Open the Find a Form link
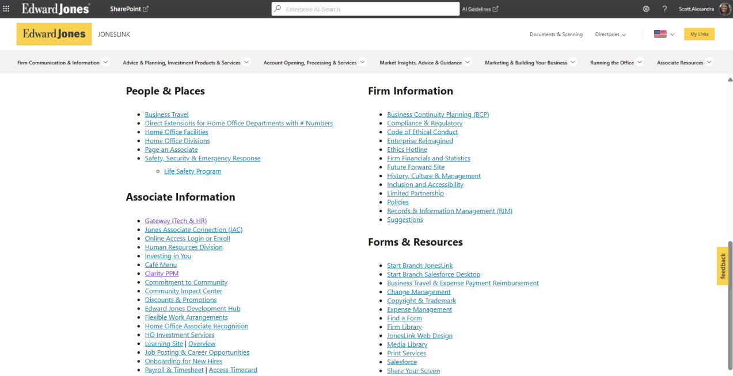The image size is (733, 376). [x=404, y=318]
